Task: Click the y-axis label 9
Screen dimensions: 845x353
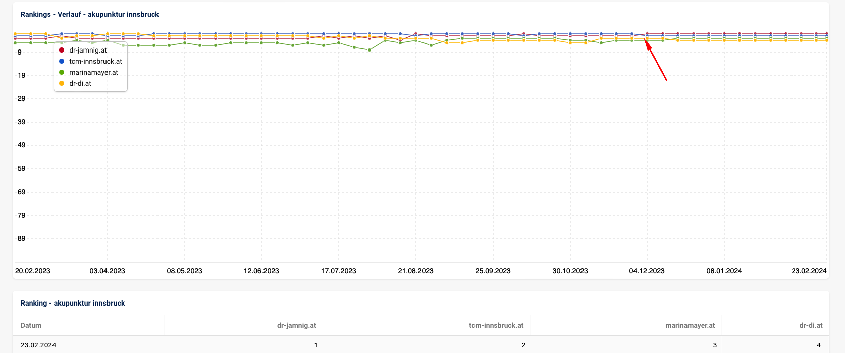Action: [x=20, y=53]
